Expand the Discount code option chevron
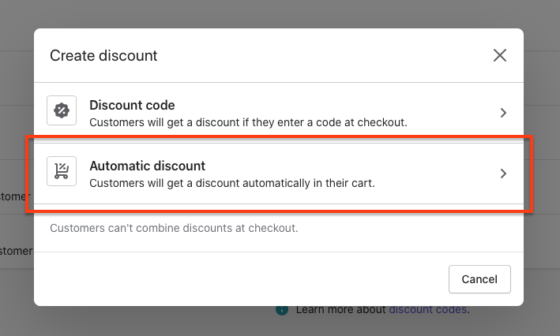Image resolution: width=560 pixels, height=336 pixels. click(x=503, y=113)
